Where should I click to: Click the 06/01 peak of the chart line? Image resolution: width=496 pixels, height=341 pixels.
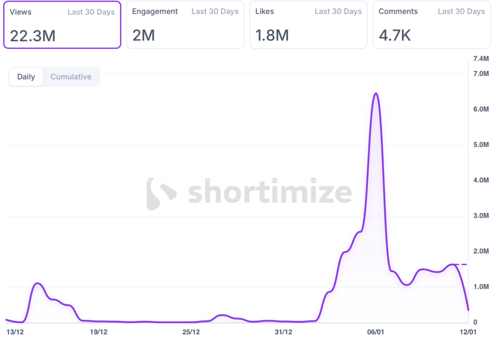(x=376, y=93)
